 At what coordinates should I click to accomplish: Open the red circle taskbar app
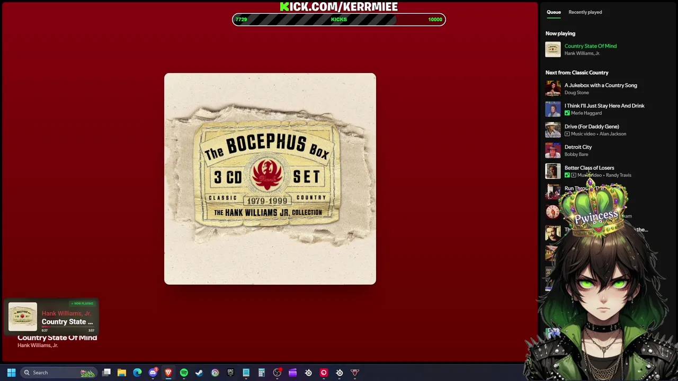[x=324, y=373]
